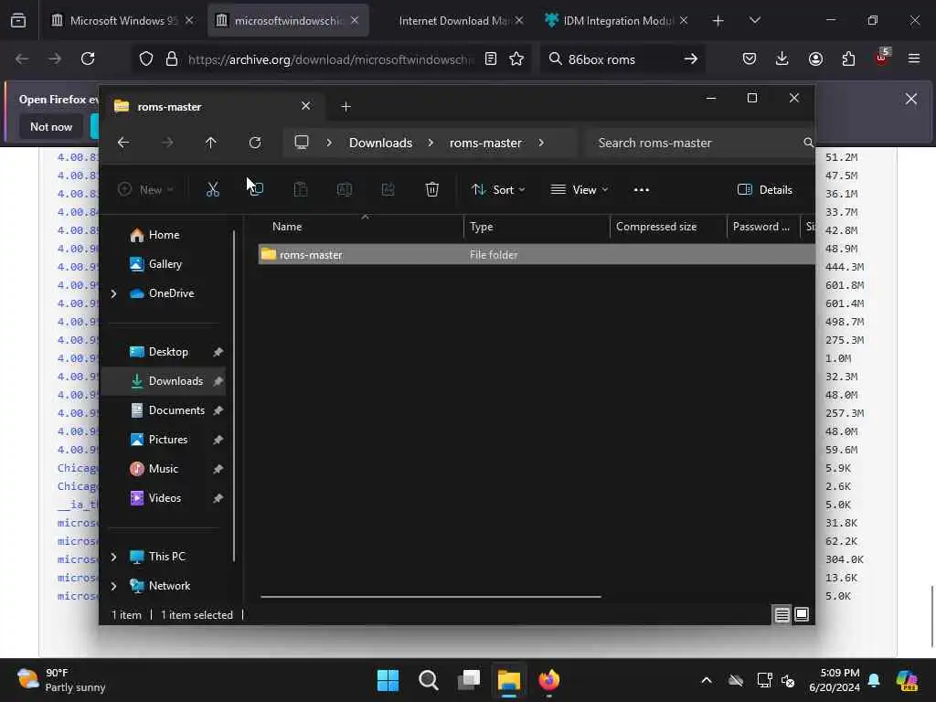The image size is (936, 702).
Task: Click the Paste icon in Explorer toolbar
Action: pos(300,190)
